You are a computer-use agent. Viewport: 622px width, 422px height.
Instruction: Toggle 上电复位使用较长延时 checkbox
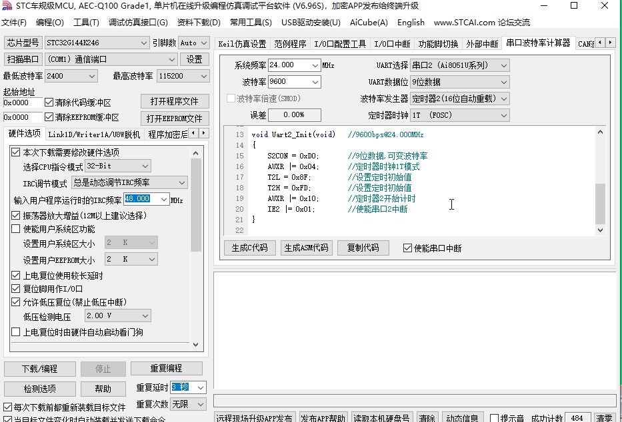15,276
